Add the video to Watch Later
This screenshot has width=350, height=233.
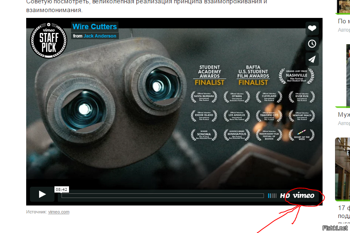coord(312,44)
